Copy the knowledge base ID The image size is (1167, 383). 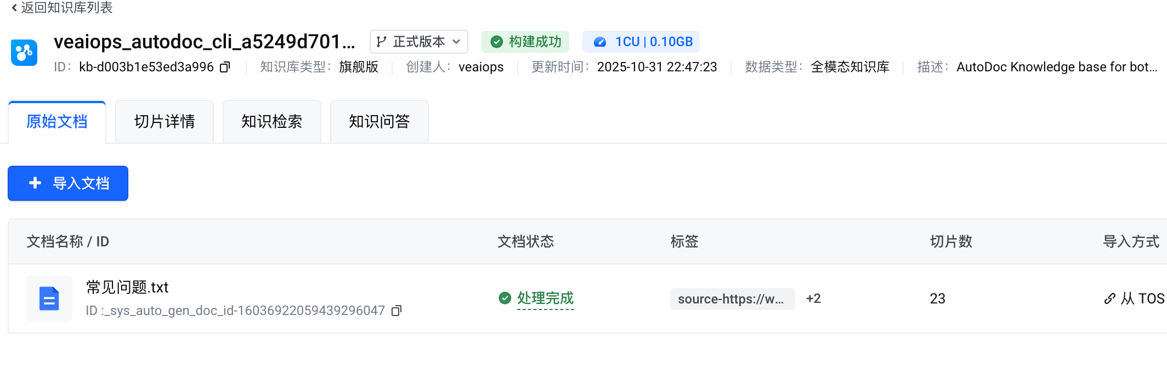[225, 67]
